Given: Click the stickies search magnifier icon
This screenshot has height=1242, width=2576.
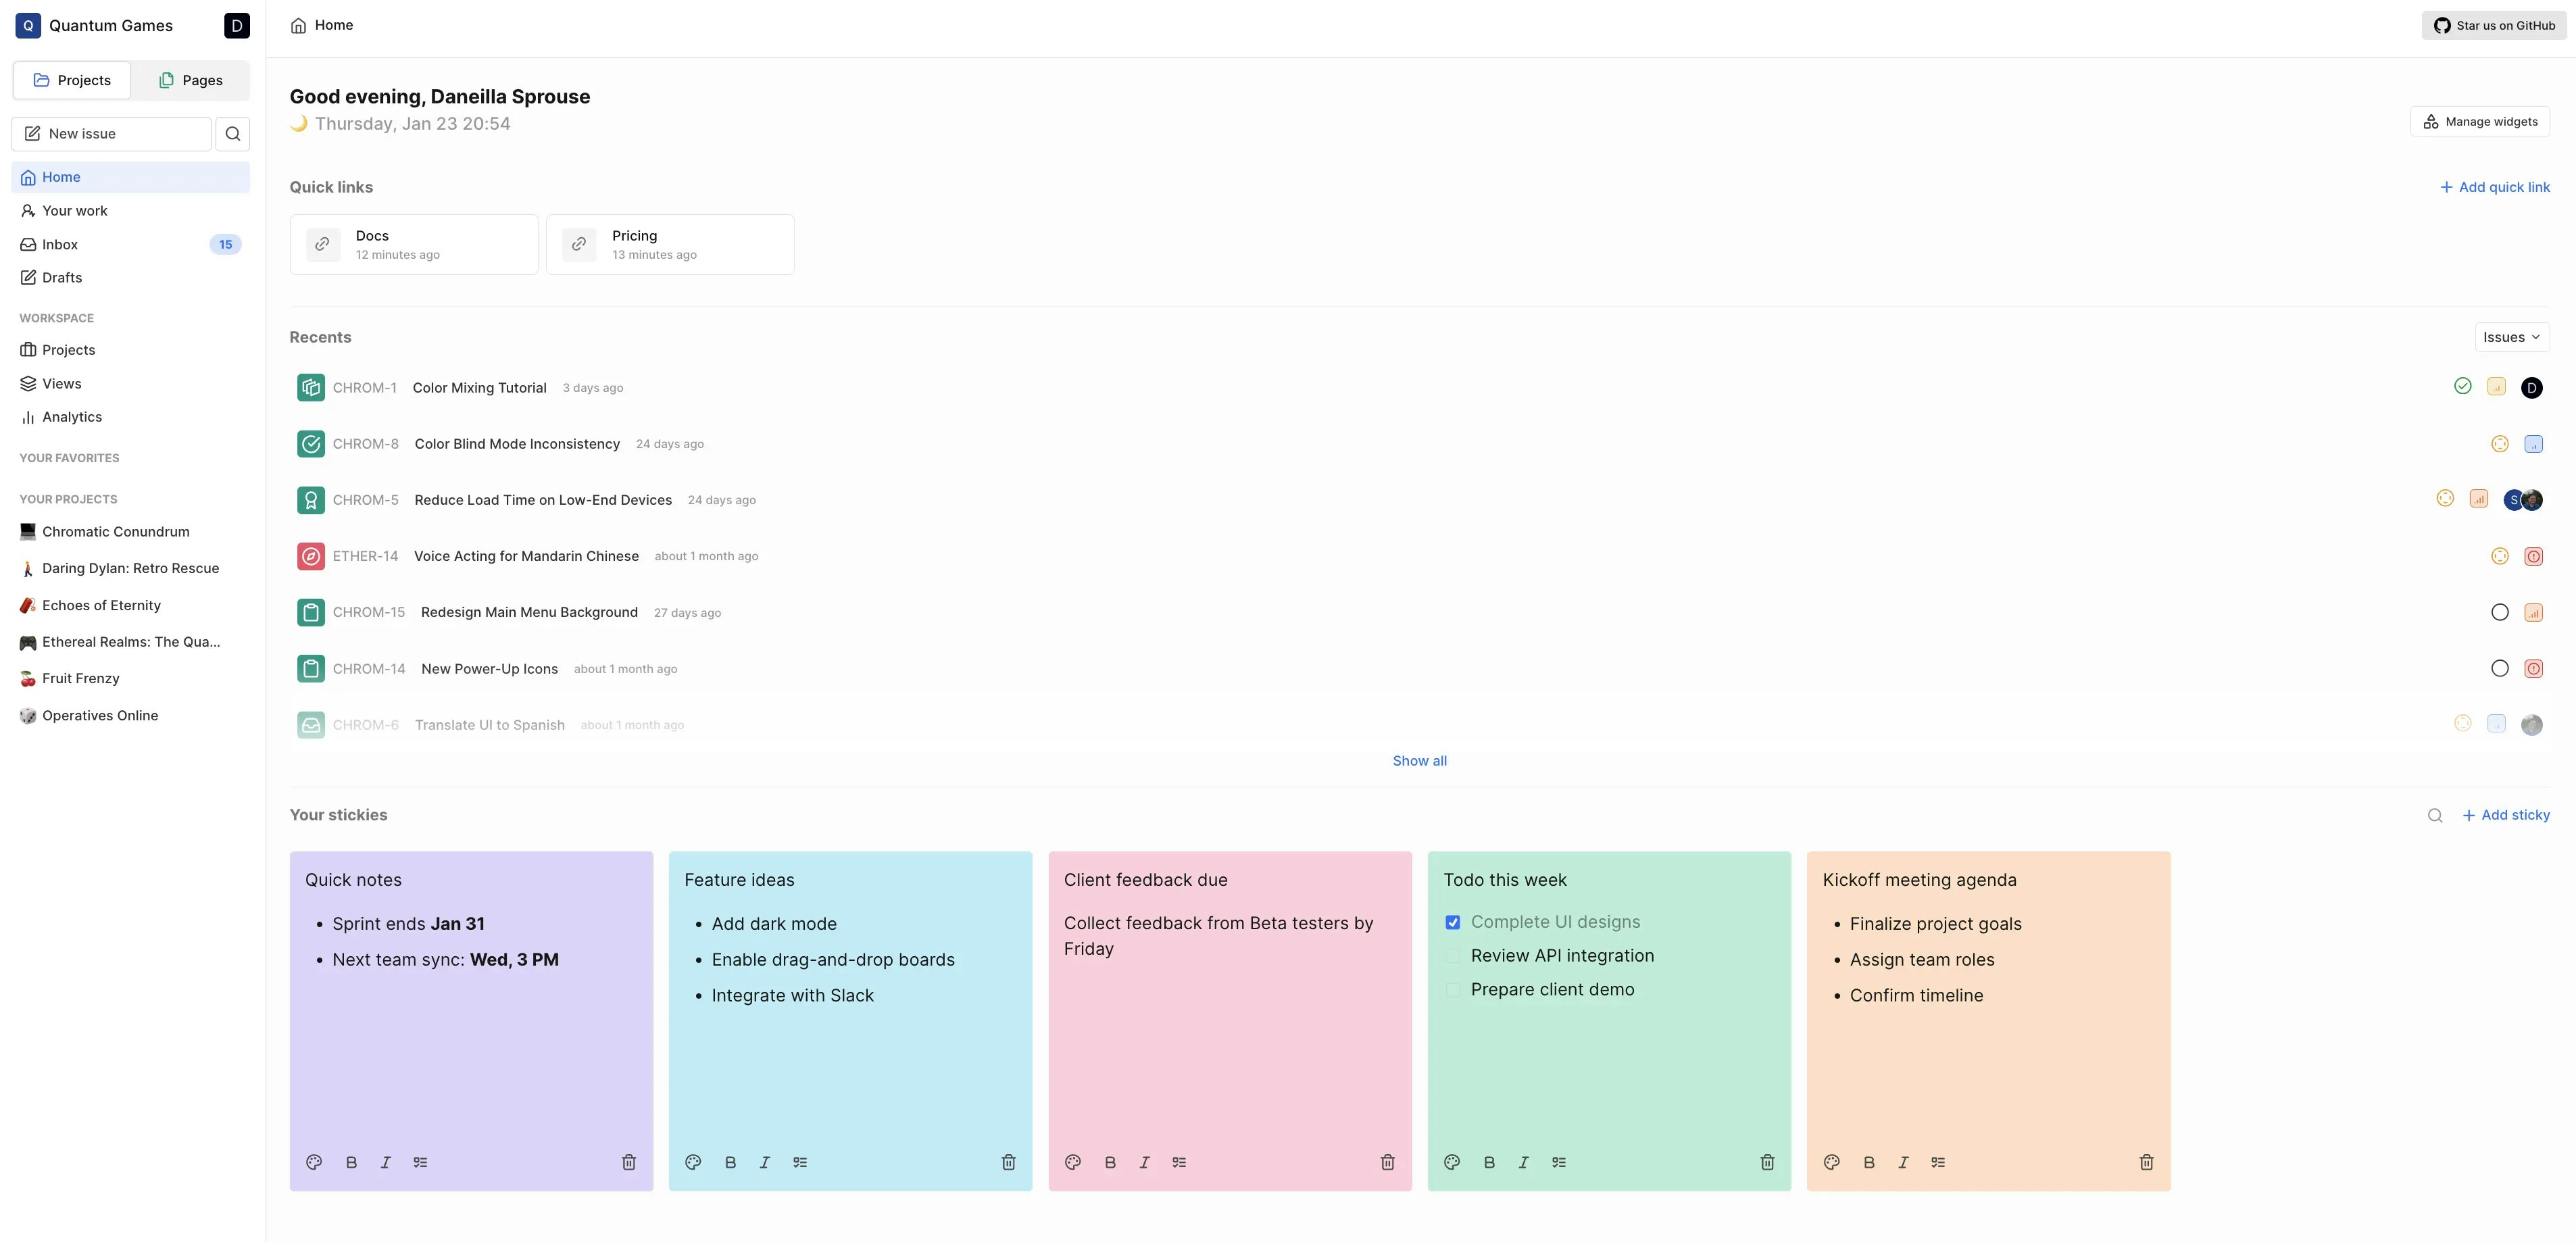Looking at the screenshot, I should [2434, 816].
